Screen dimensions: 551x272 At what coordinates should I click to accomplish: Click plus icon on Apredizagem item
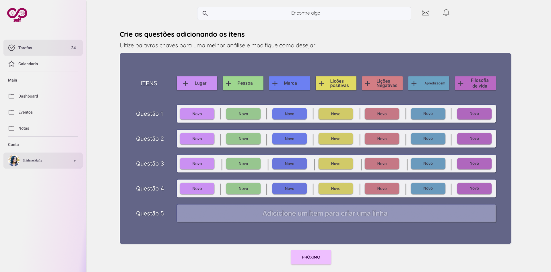coord(414,83)
